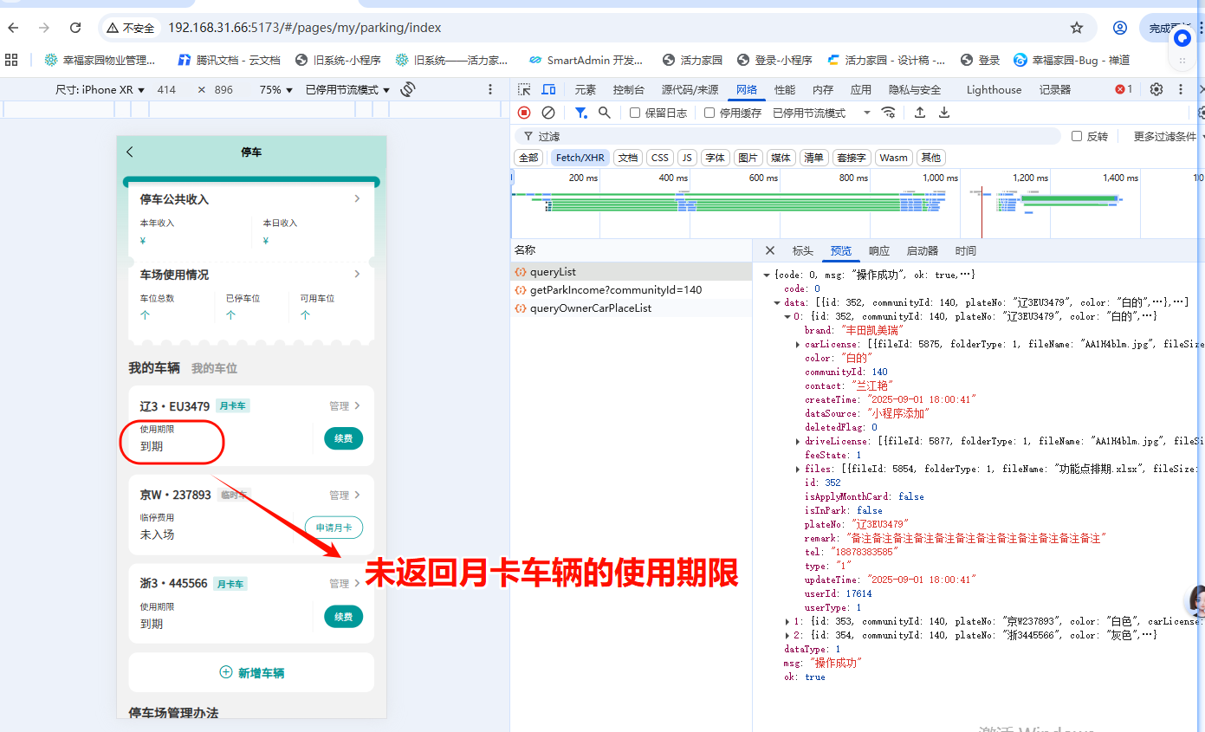Screen dimensions: 1205x732
Task: Expand the carLicense array in preview
Action: click(x=798, y=344)
